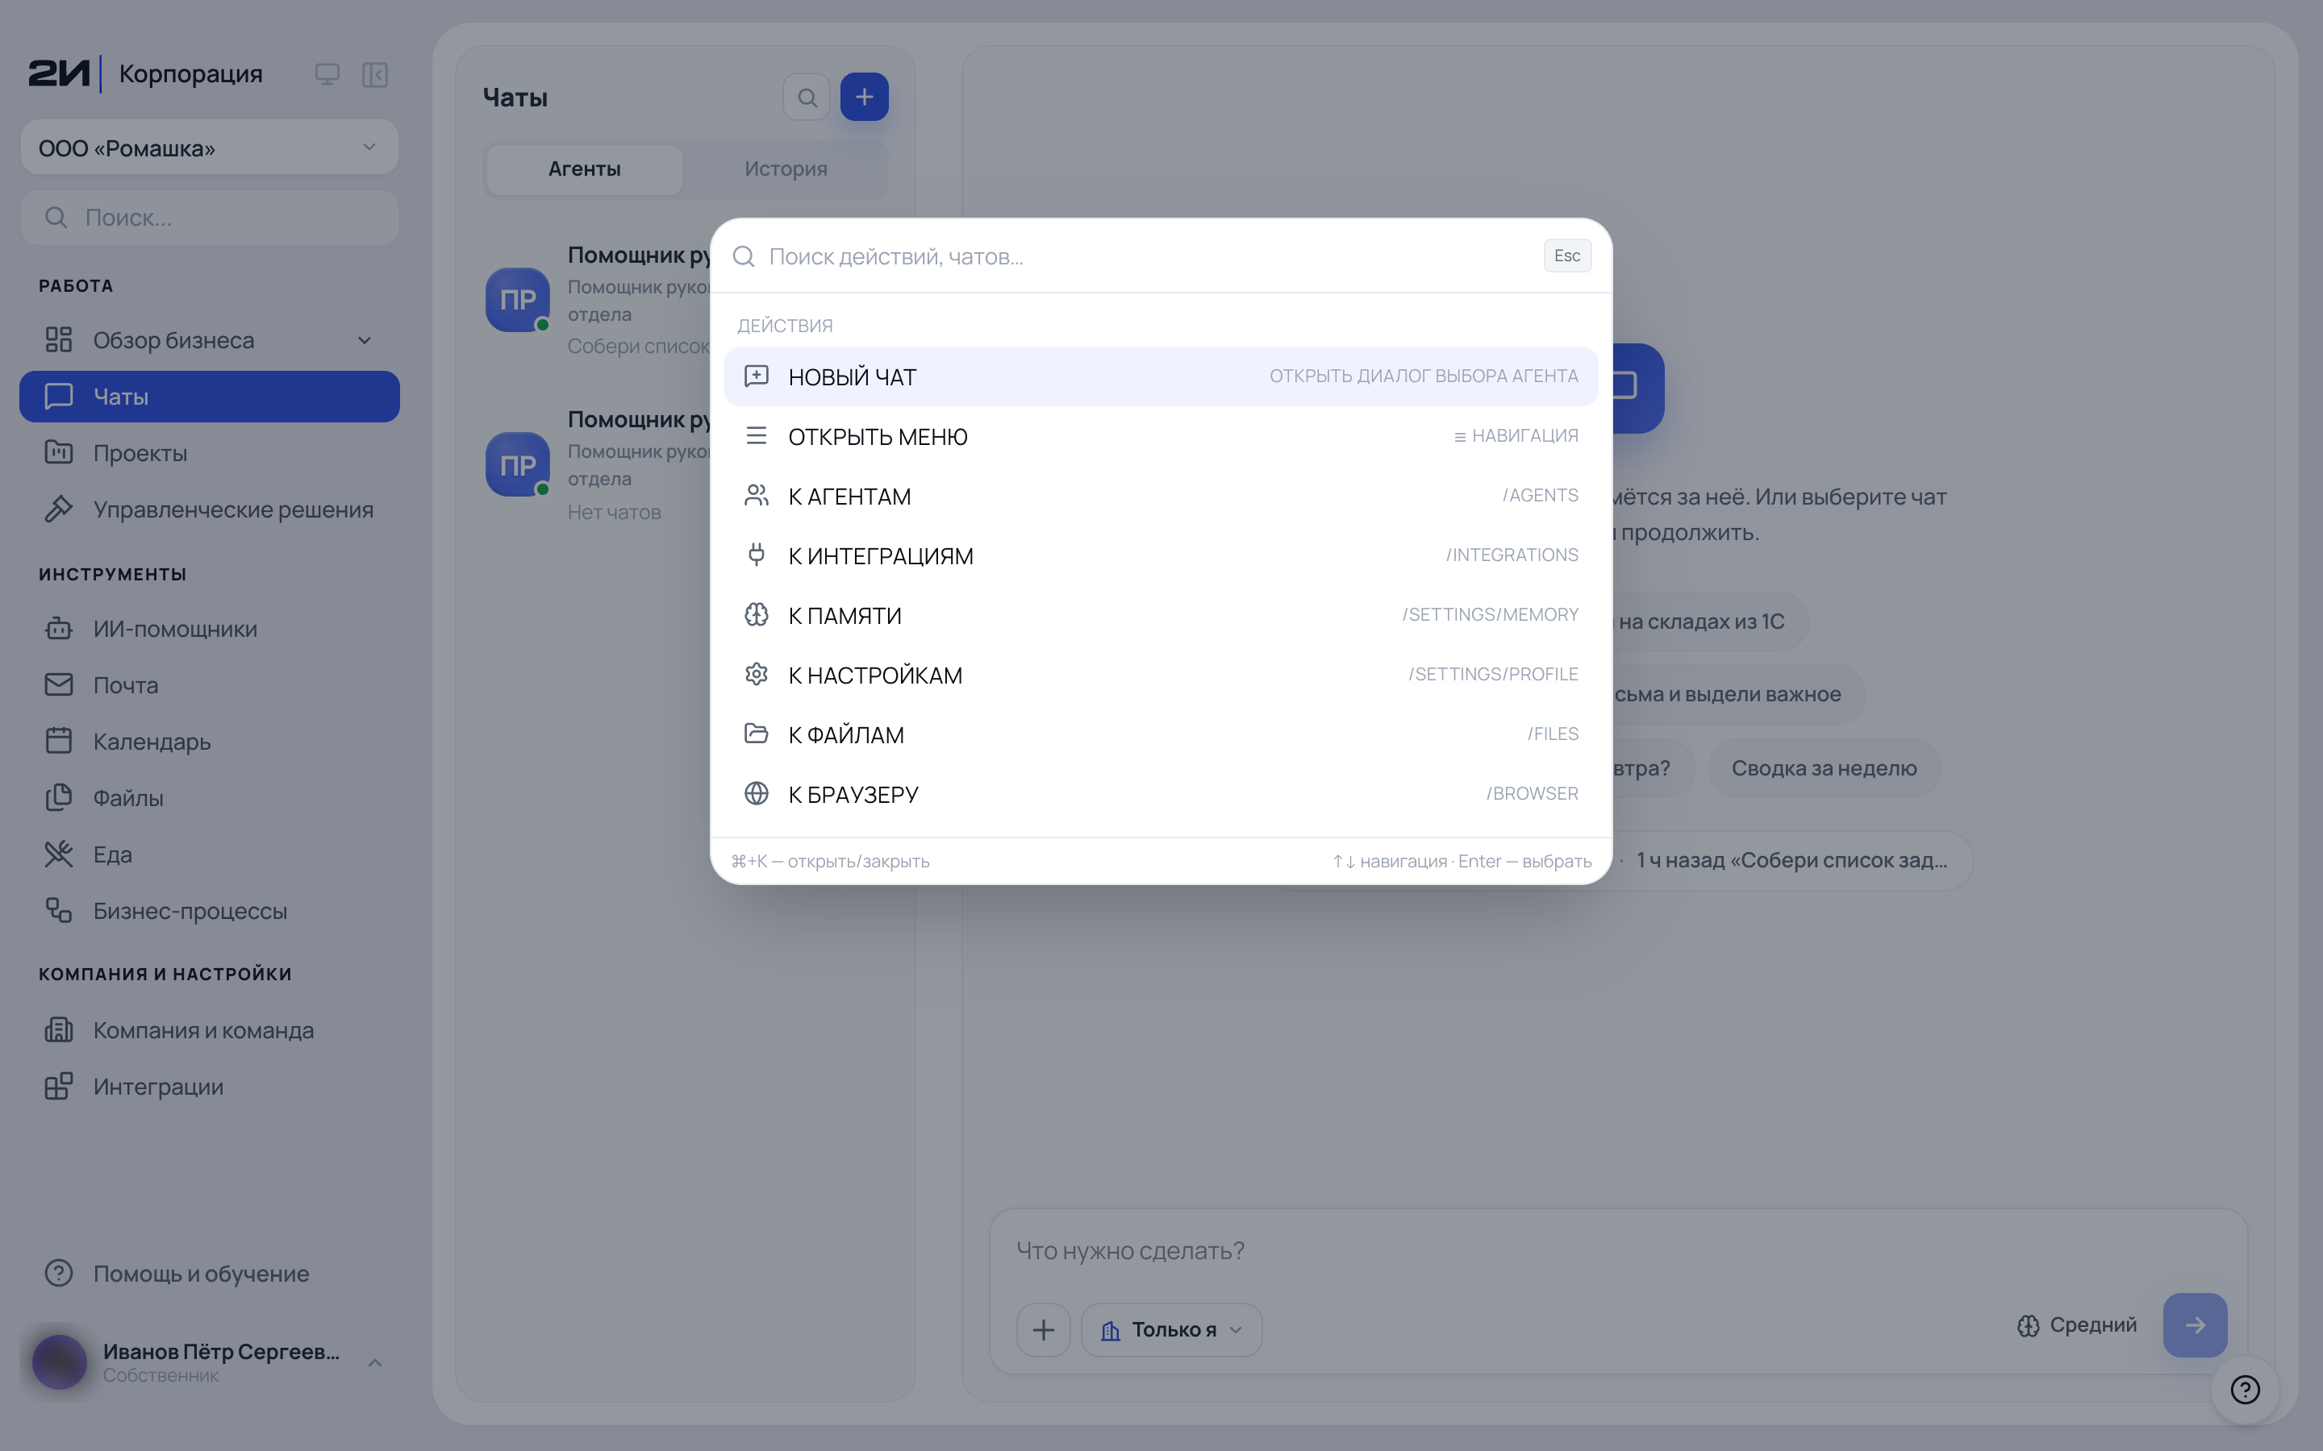Click the Что нужно сделать? message field

click(1617, 1250)
